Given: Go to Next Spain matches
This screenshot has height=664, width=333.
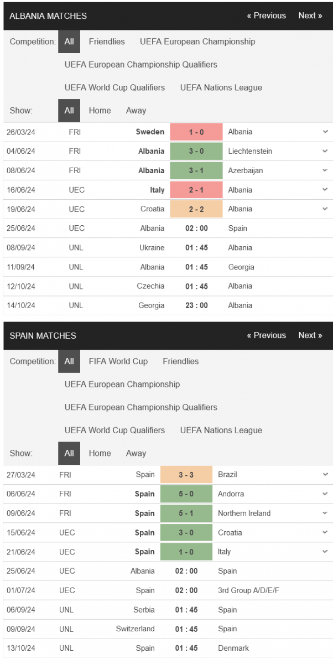Looking at the screenshot, I should (x=310, y=335).
